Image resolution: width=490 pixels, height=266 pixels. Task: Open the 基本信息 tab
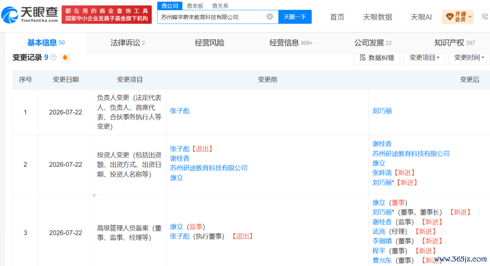coord(46,43)
